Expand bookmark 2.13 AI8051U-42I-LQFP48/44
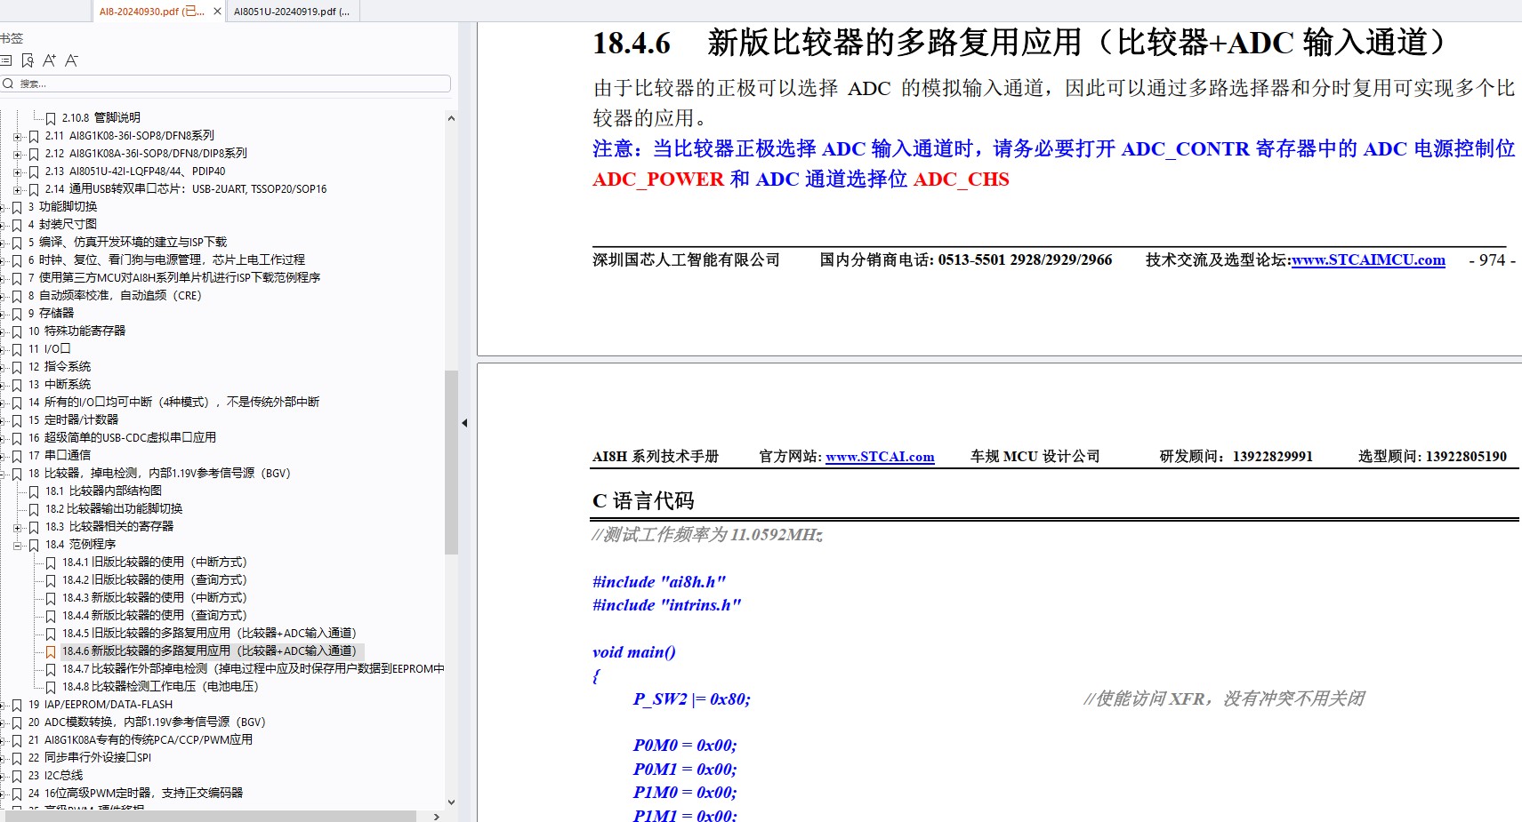The width and height of the screenshot is (1522, 822). 17,172
